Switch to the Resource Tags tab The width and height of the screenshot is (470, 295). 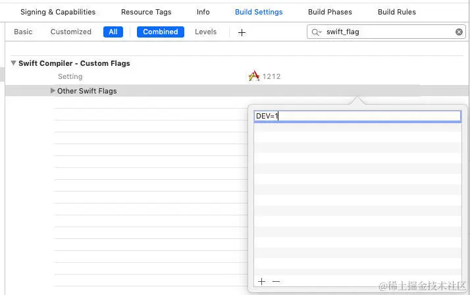146,12
